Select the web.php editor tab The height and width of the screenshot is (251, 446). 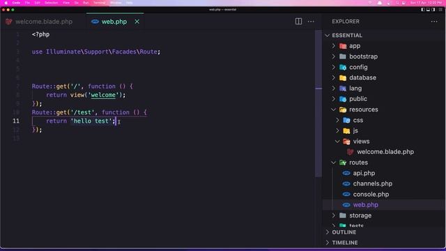click(114, 22)
